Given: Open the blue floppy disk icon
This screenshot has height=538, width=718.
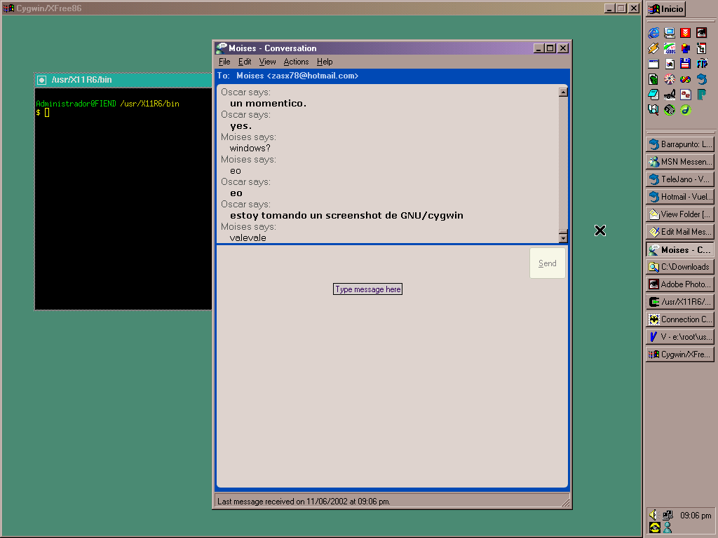Looking at the screenshot, I should click(686, 64).
